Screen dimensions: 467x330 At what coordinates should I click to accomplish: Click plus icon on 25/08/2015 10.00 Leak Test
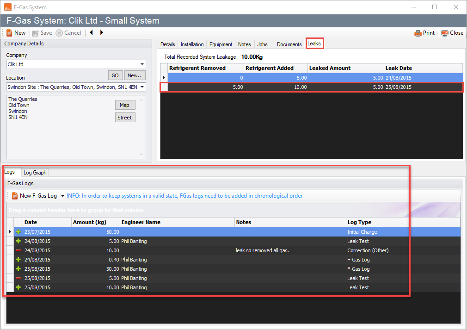(x=18, y=287)
